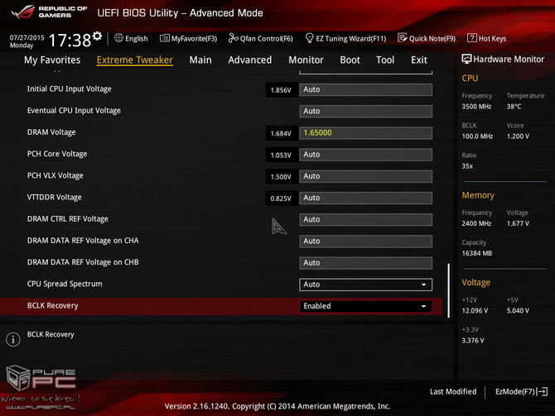Click the EZ Tuning Wizard(F11) label
The image size is (555, 416).
coord(350,39)
